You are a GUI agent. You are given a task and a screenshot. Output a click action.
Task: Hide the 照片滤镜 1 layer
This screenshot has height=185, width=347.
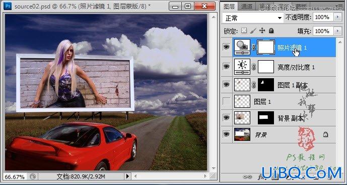[x=226, y=47]
